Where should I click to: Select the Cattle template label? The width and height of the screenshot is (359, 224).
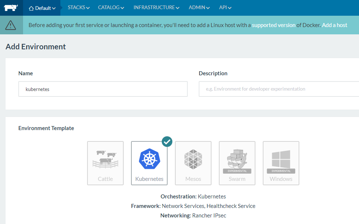click(105, 179)
